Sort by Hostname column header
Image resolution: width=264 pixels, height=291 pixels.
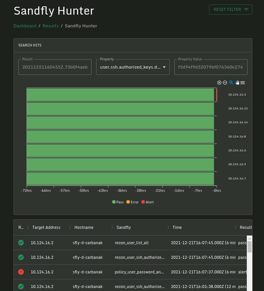pyautogui.click(x=84, y=227)
